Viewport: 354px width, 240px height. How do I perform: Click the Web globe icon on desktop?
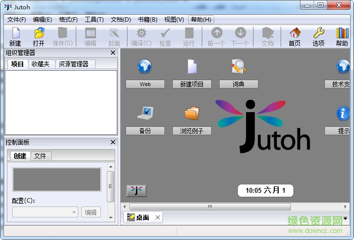[144, 66]
